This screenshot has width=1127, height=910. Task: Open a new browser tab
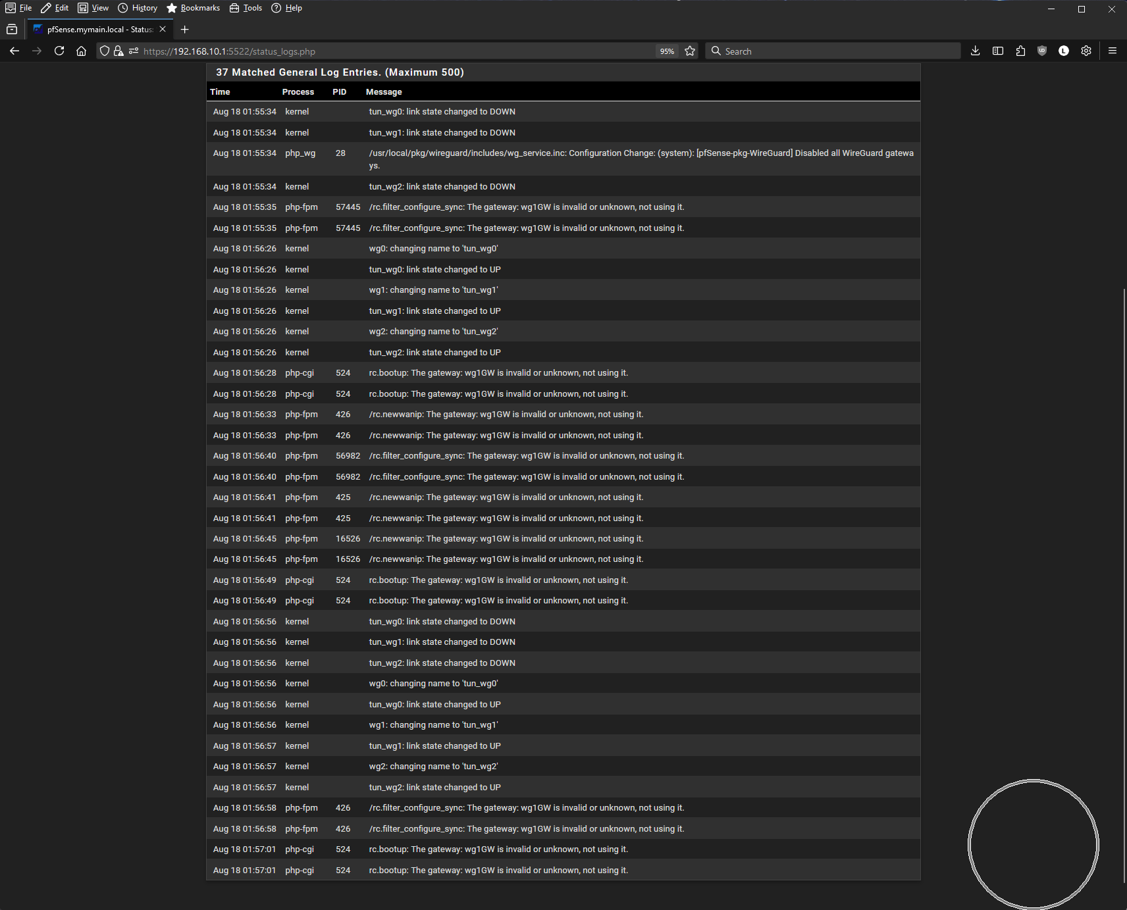tap(185, 30)
